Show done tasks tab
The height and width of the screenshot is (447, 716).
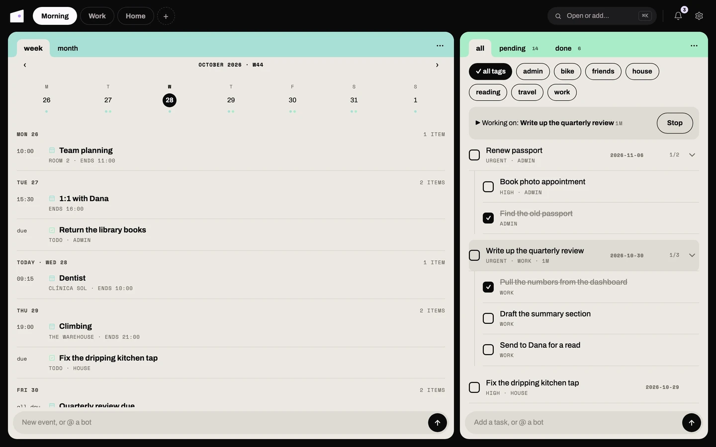click(568, 48)
